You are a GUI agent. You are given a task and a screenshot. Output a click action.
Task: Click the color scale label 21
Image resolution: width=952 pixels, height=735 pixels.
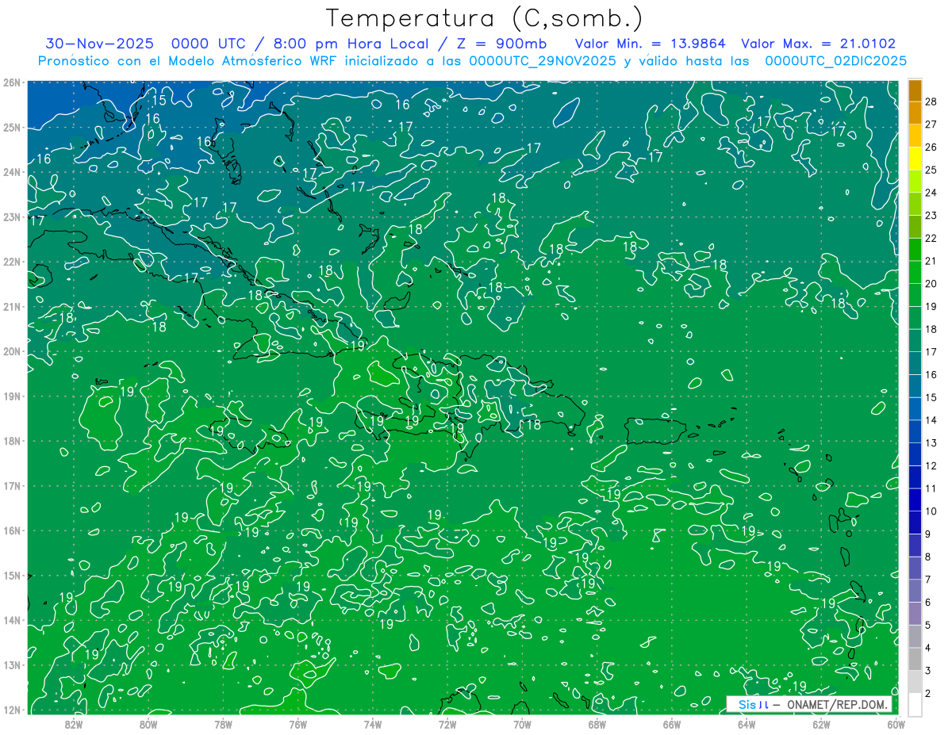[931, 261]
